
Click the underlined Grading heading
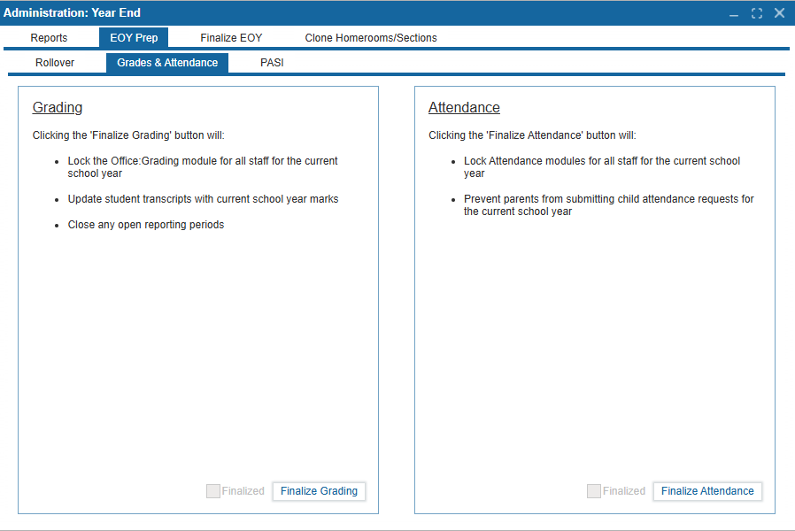[x=58, y=108]
